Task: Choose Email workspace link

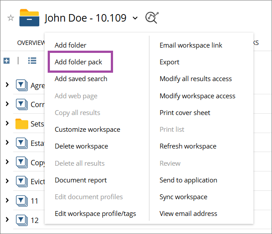Action: [x=191, y=45]
